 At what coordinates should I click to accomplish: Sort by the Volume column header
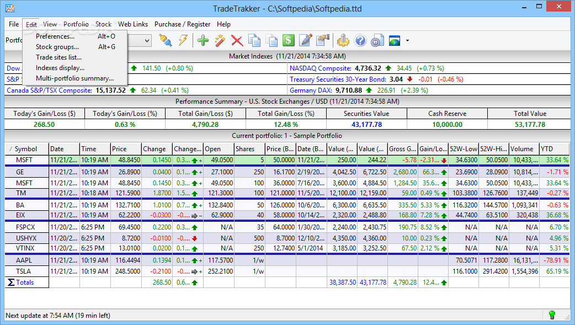[524, 149]
